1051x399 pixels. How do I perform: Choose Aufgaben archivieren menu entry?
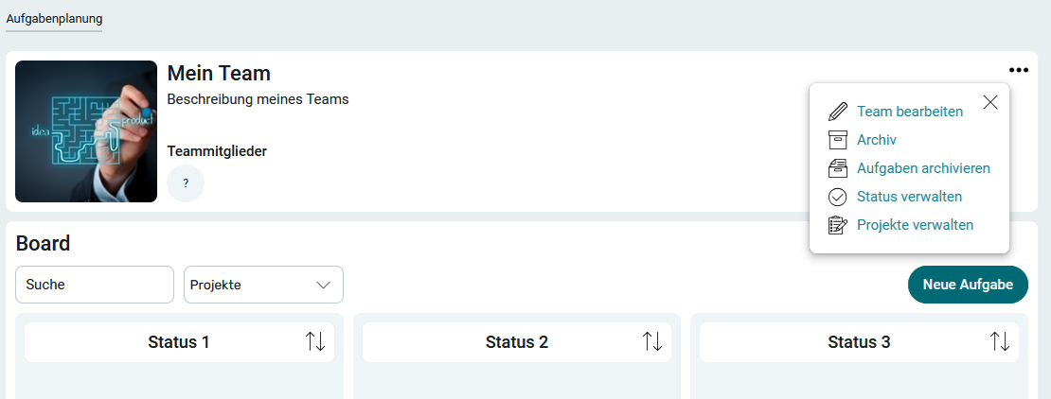pyautogui.click(x=923, y=168)
